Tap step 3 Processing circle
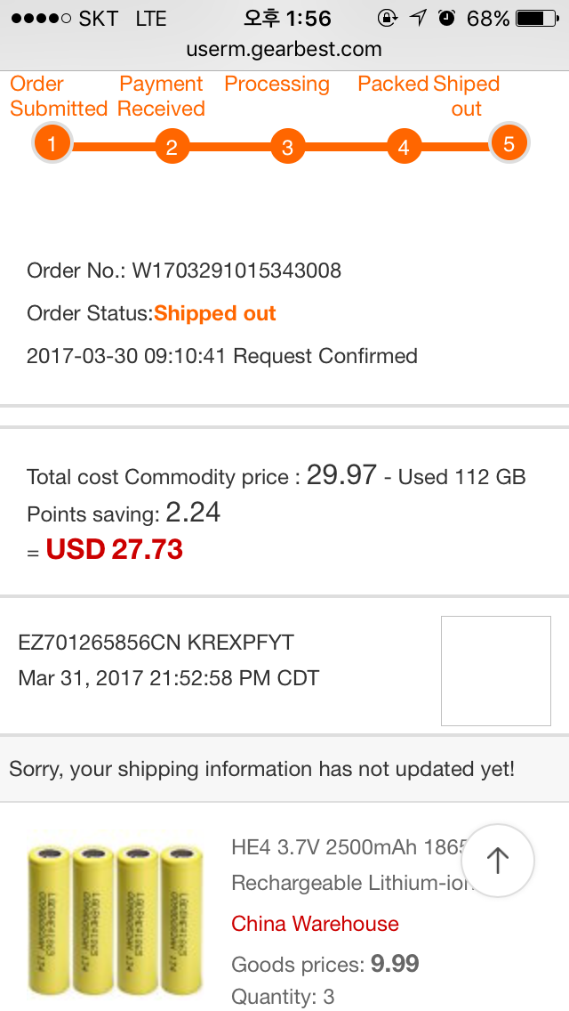Screen dimensions: 569x1011 (287, 147)
